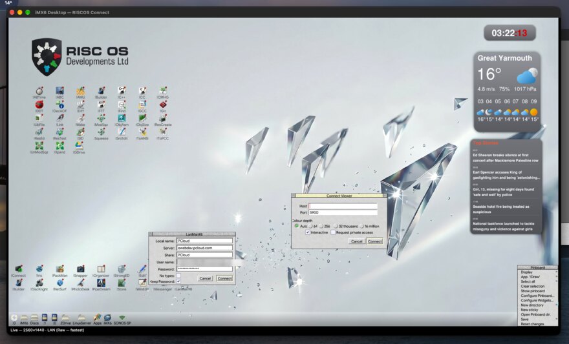
Task: Click Cancel in the LanMan98 dialog
Action: point(205,278)
